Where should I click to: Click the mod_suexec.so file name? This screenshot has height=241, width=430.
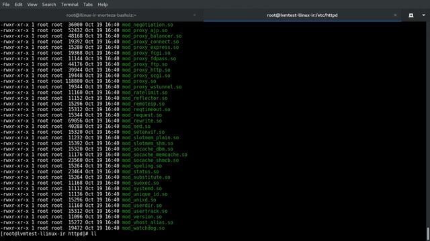pyautogui.click(x=140, y=183)
